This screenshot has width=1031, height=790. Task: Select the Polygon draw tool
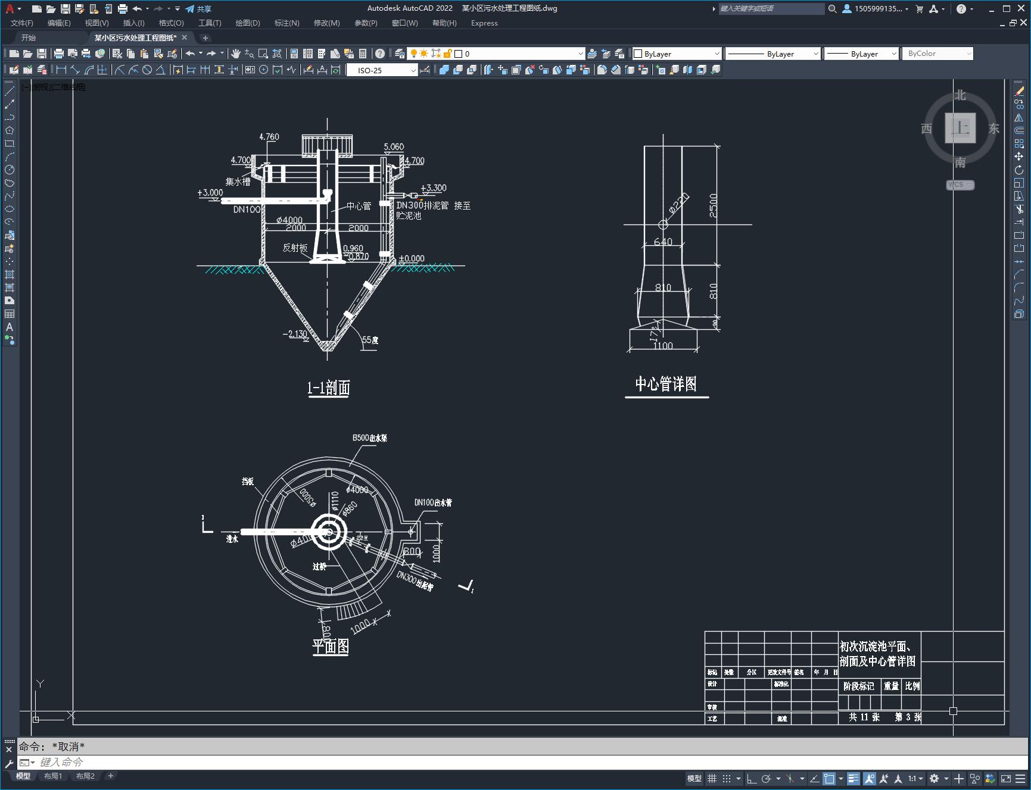pos(10,130)
